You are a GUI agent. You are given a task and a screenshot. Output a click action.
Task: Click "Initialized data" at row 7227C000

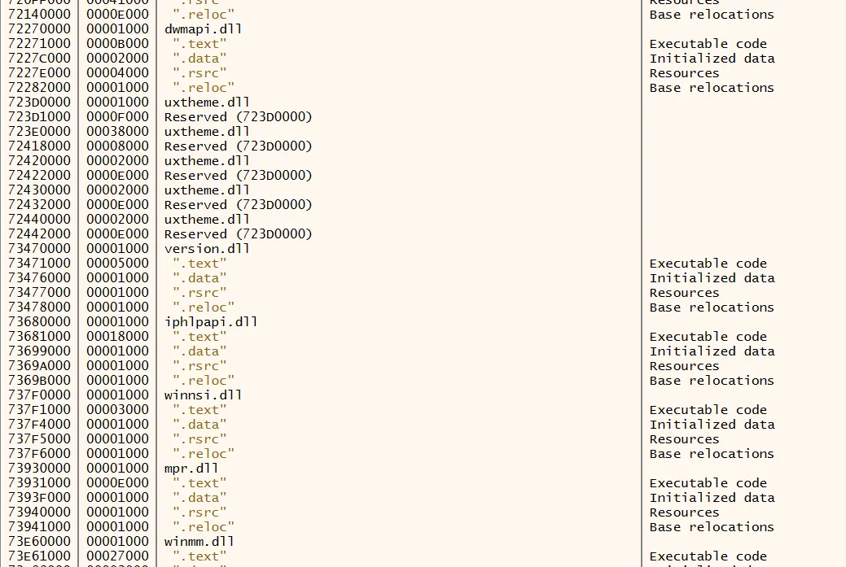click(x=712, y=59)
